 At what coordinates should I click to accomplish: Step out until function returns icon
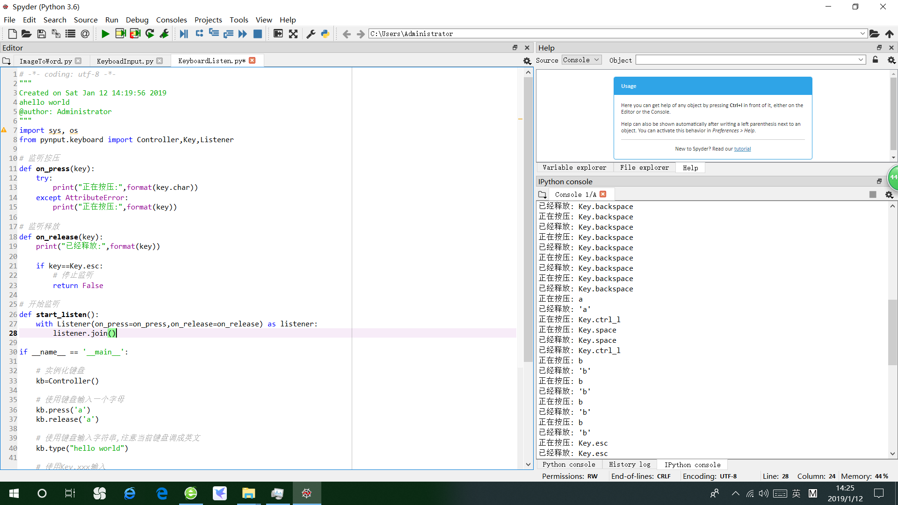[x=228, y=34]
